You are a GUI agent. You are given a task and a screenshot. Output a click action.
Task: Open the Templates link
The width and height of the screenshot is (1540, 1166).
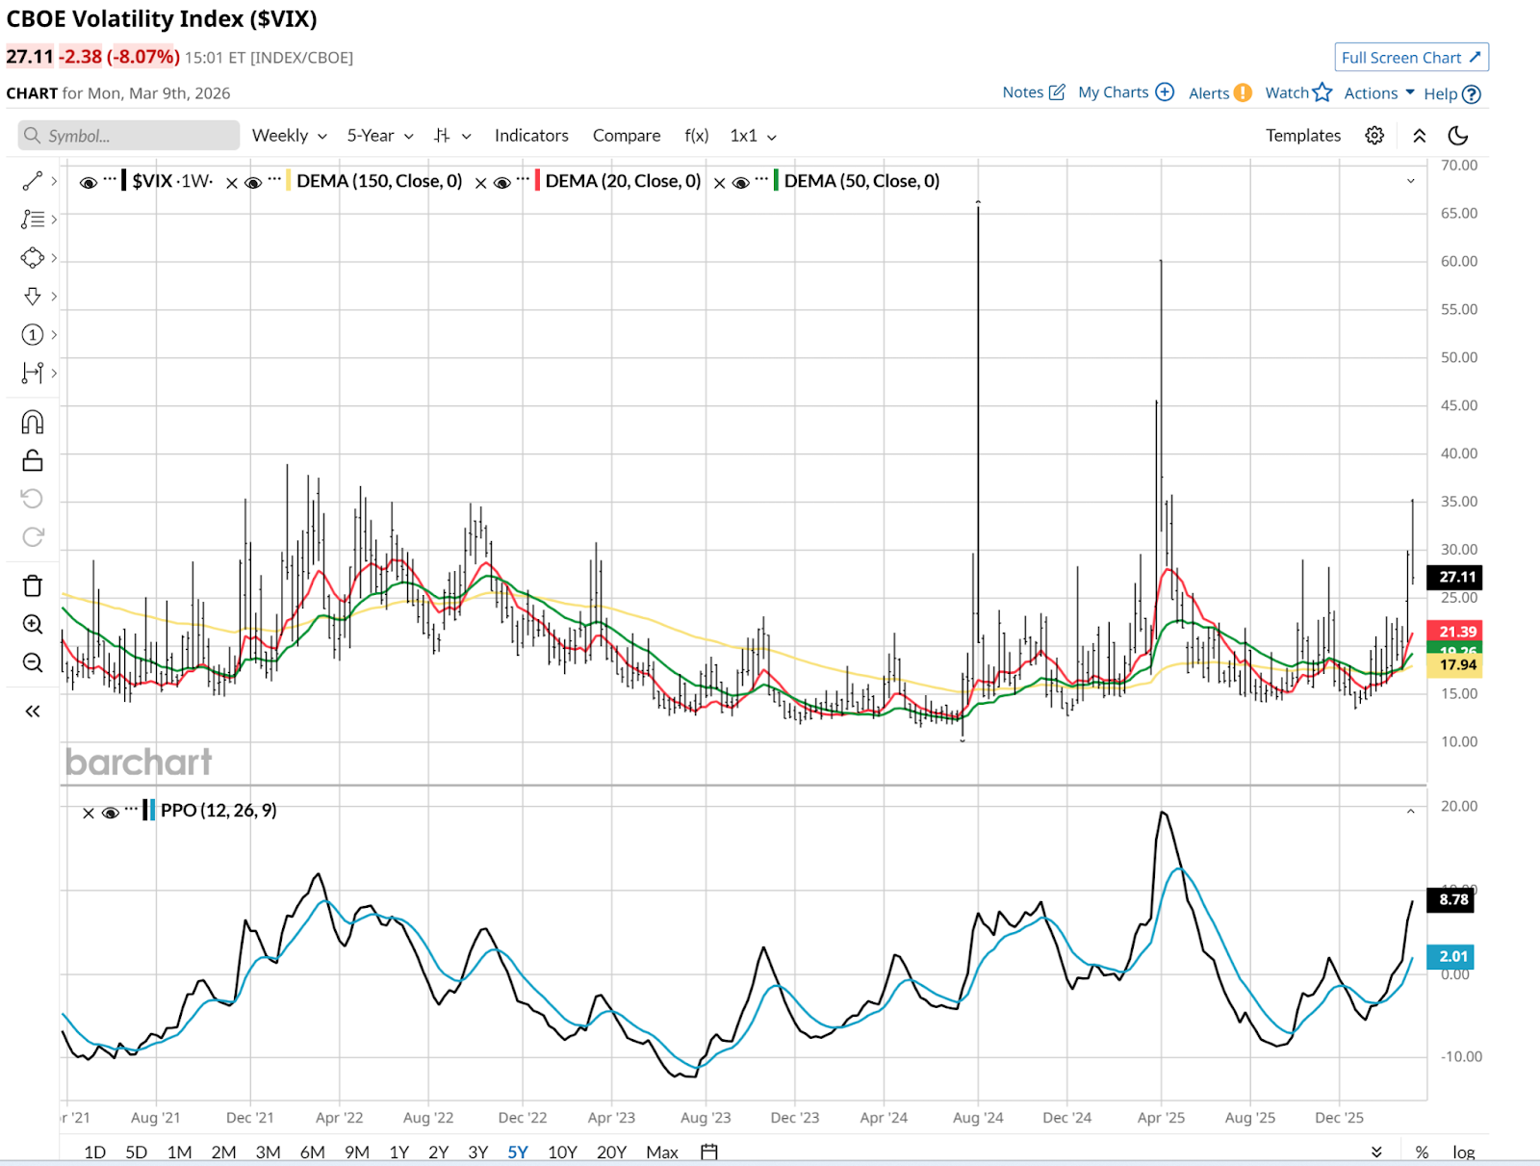coord(1302,136)
